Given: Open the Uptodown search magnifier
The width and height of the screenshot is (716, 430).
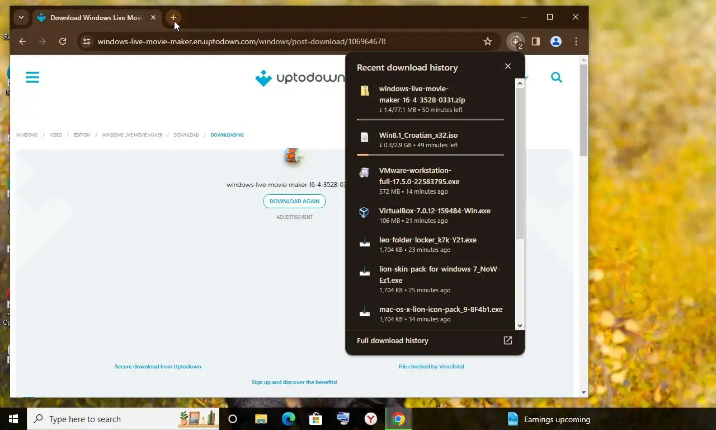Looking at the screenshot, I should coord(557,77).
